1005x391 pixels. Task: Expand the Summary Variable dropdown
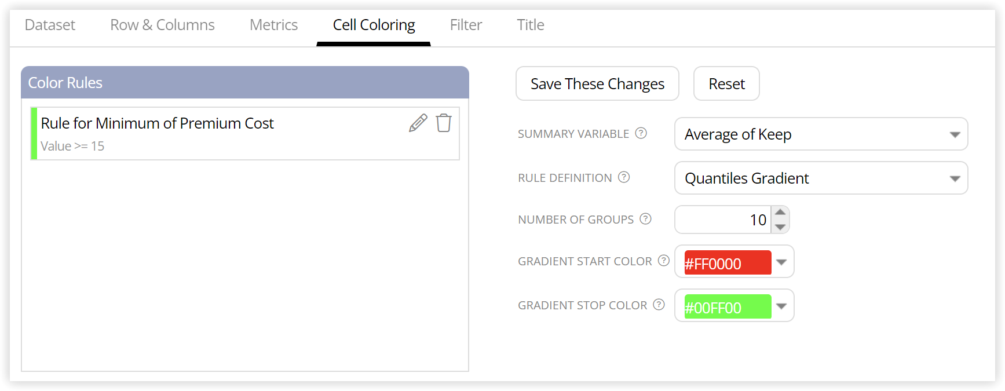[x=955, y=134]
